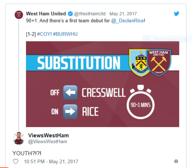The width and height of the screenshot is (192, 168).
Task: Click the 90+1 mins stopwatch graphic
Action: (140, 105)
